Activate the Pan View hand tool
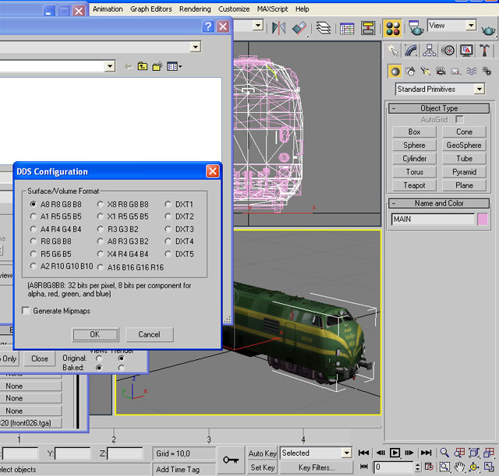Image resolution: width=499 pixels, height=476 pixels. coord(460,467)
